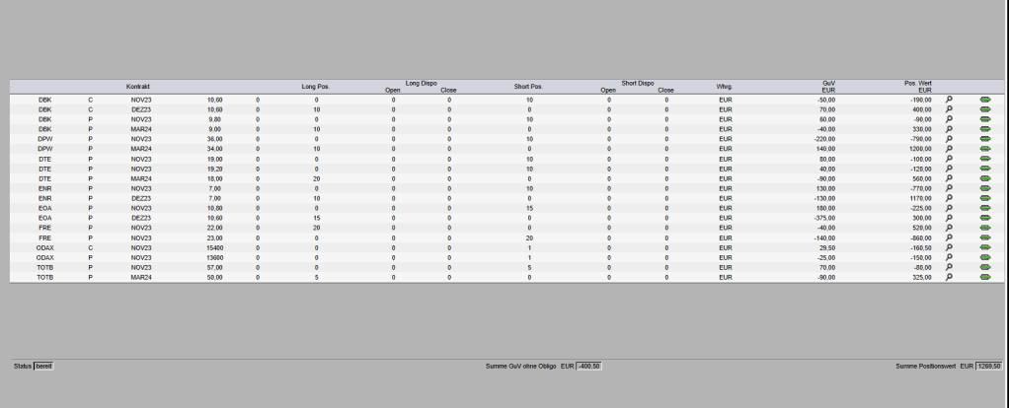Click the Summe Positionswert value field

[989, 366]
